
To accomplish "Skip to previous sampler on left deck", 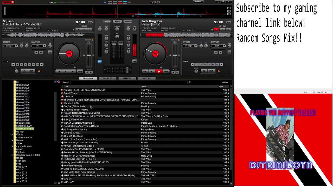I will tap(36, 52).
